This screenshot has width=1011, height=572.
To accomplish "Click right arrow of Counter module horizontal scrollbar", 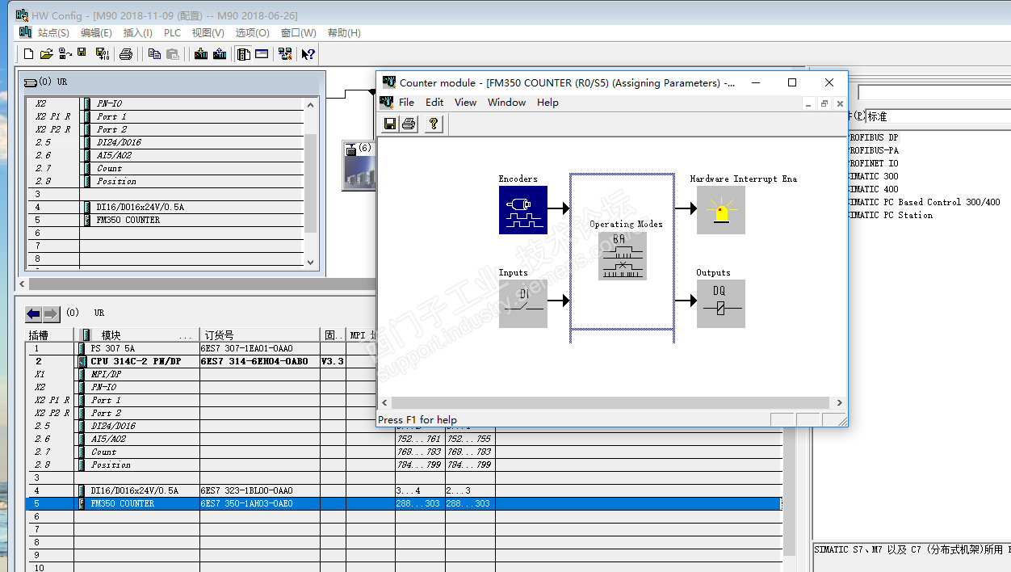I will pyautogui.click(x=839, y=402).
